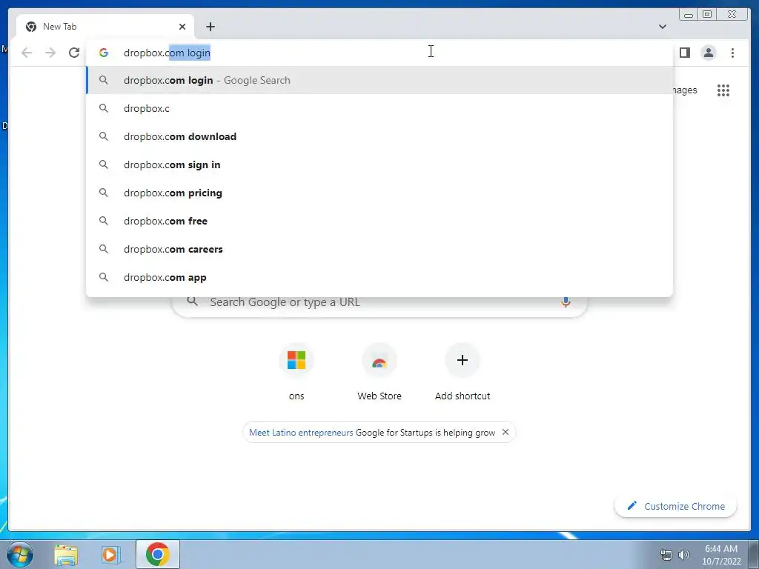The image size is (759, 569).
Task: Select suggestion dropbox.com login Google Search
Action: (379, 80)
